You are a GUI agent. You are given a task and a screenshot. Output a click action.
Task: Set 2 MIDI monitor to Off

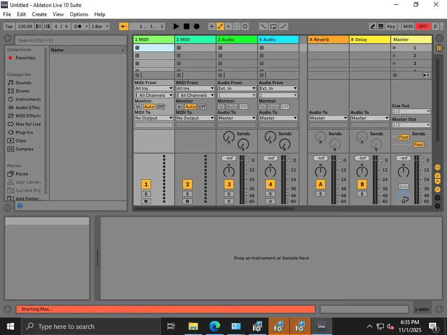pyautogui.click(x=202, y=106)
